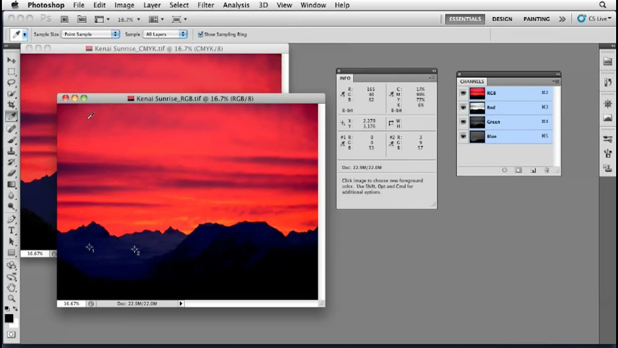
Task: Open the Sample All Layers dropdown
Action: click(x=165, y=34)
